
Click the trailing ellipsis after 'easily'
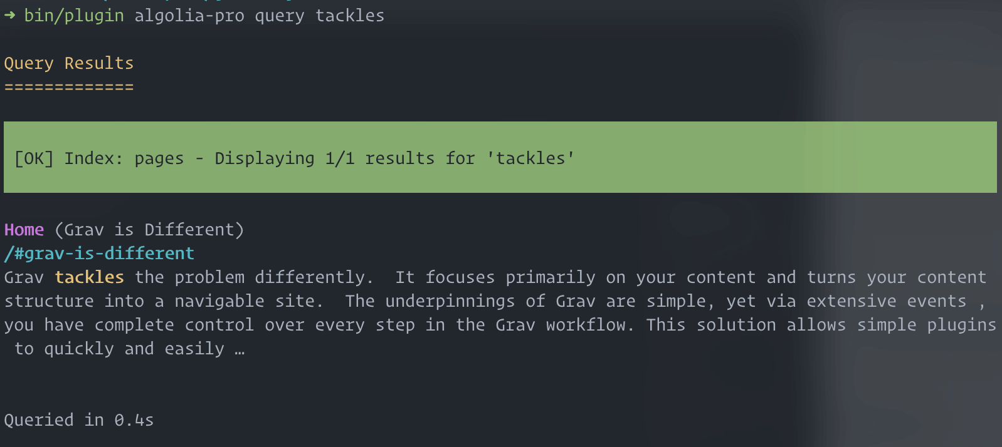click(240, 351)
